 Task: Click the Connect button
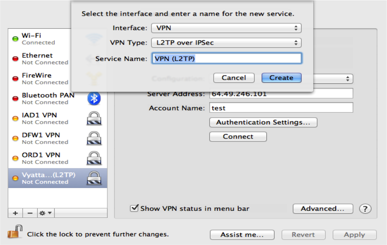click(238, 137)
